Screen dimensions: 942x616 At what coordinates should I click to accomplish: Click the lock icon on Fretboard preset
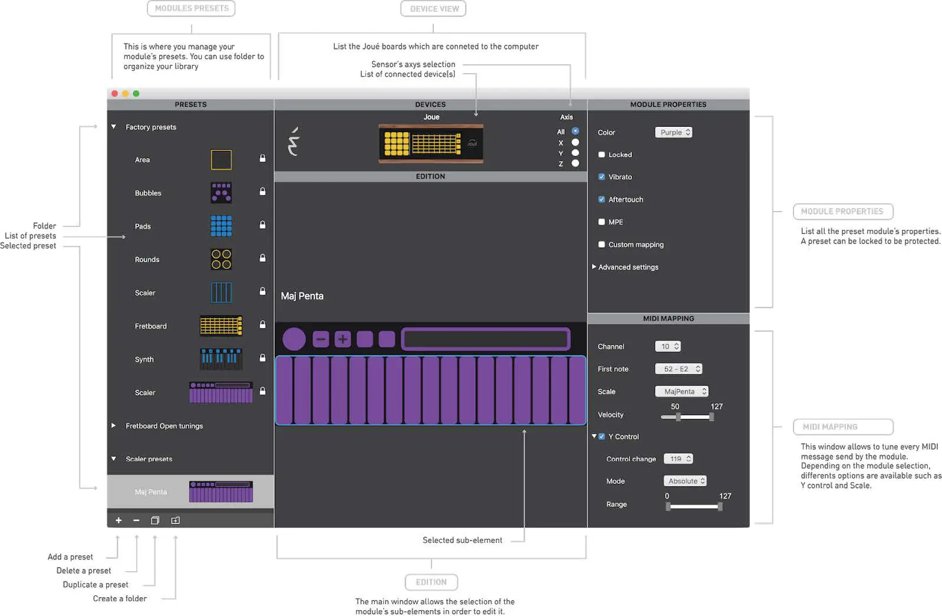coord(262,325)
